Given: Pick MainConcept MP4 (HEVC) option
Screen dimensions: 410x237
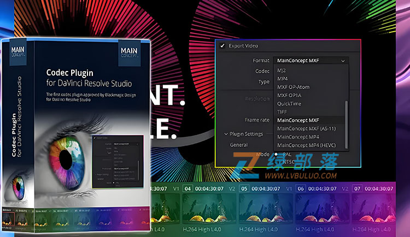Looking at the screenshot, I should tap(307, 145).
